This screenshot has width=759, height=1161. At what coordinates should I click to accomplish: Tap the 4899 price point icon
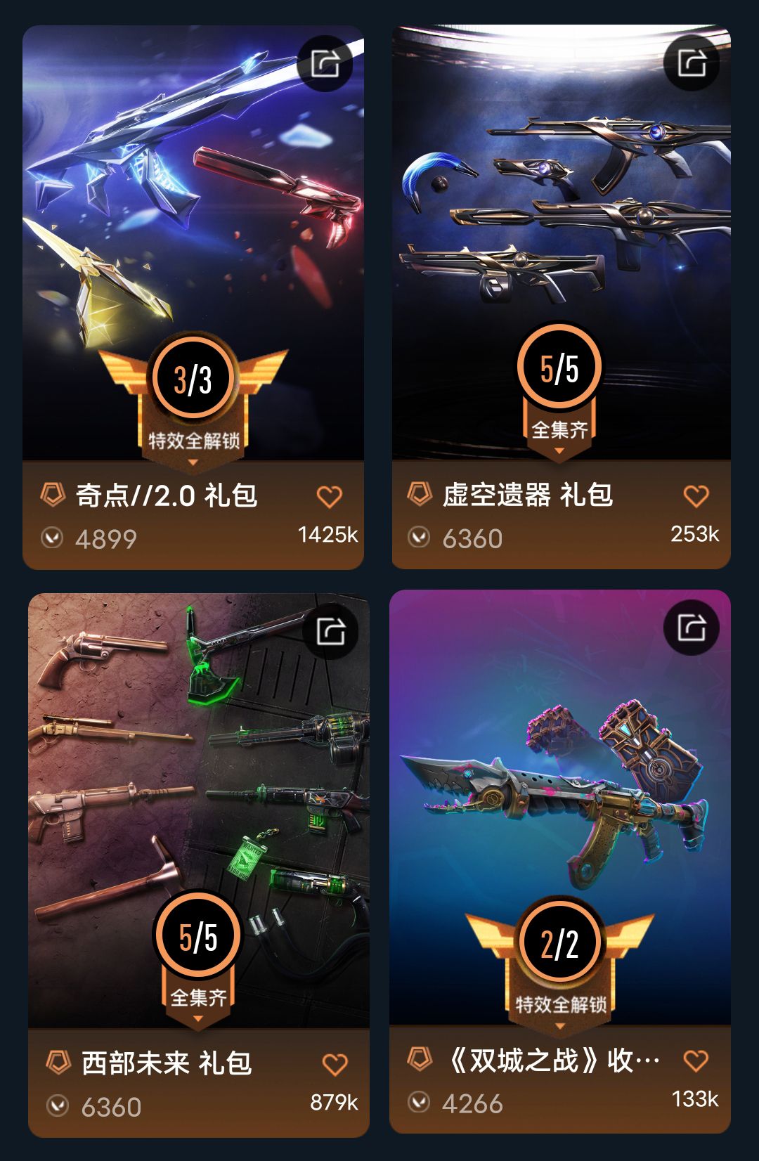pyautogui.click(x=52, y=538)
